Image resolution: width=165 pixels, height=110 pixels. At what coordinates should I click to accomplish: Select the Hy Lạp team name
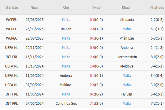pyautogui.click(x=127, y=94)
